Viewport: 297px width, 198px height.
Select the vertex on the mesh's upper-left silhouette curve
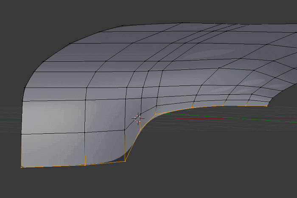69,43
